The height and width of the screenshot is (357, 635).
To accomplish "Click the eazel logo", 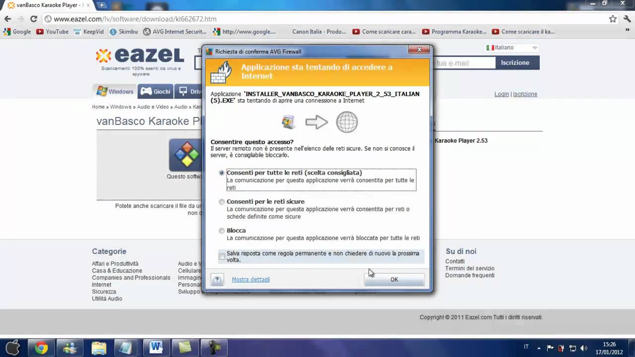I will tap(140, 56).
